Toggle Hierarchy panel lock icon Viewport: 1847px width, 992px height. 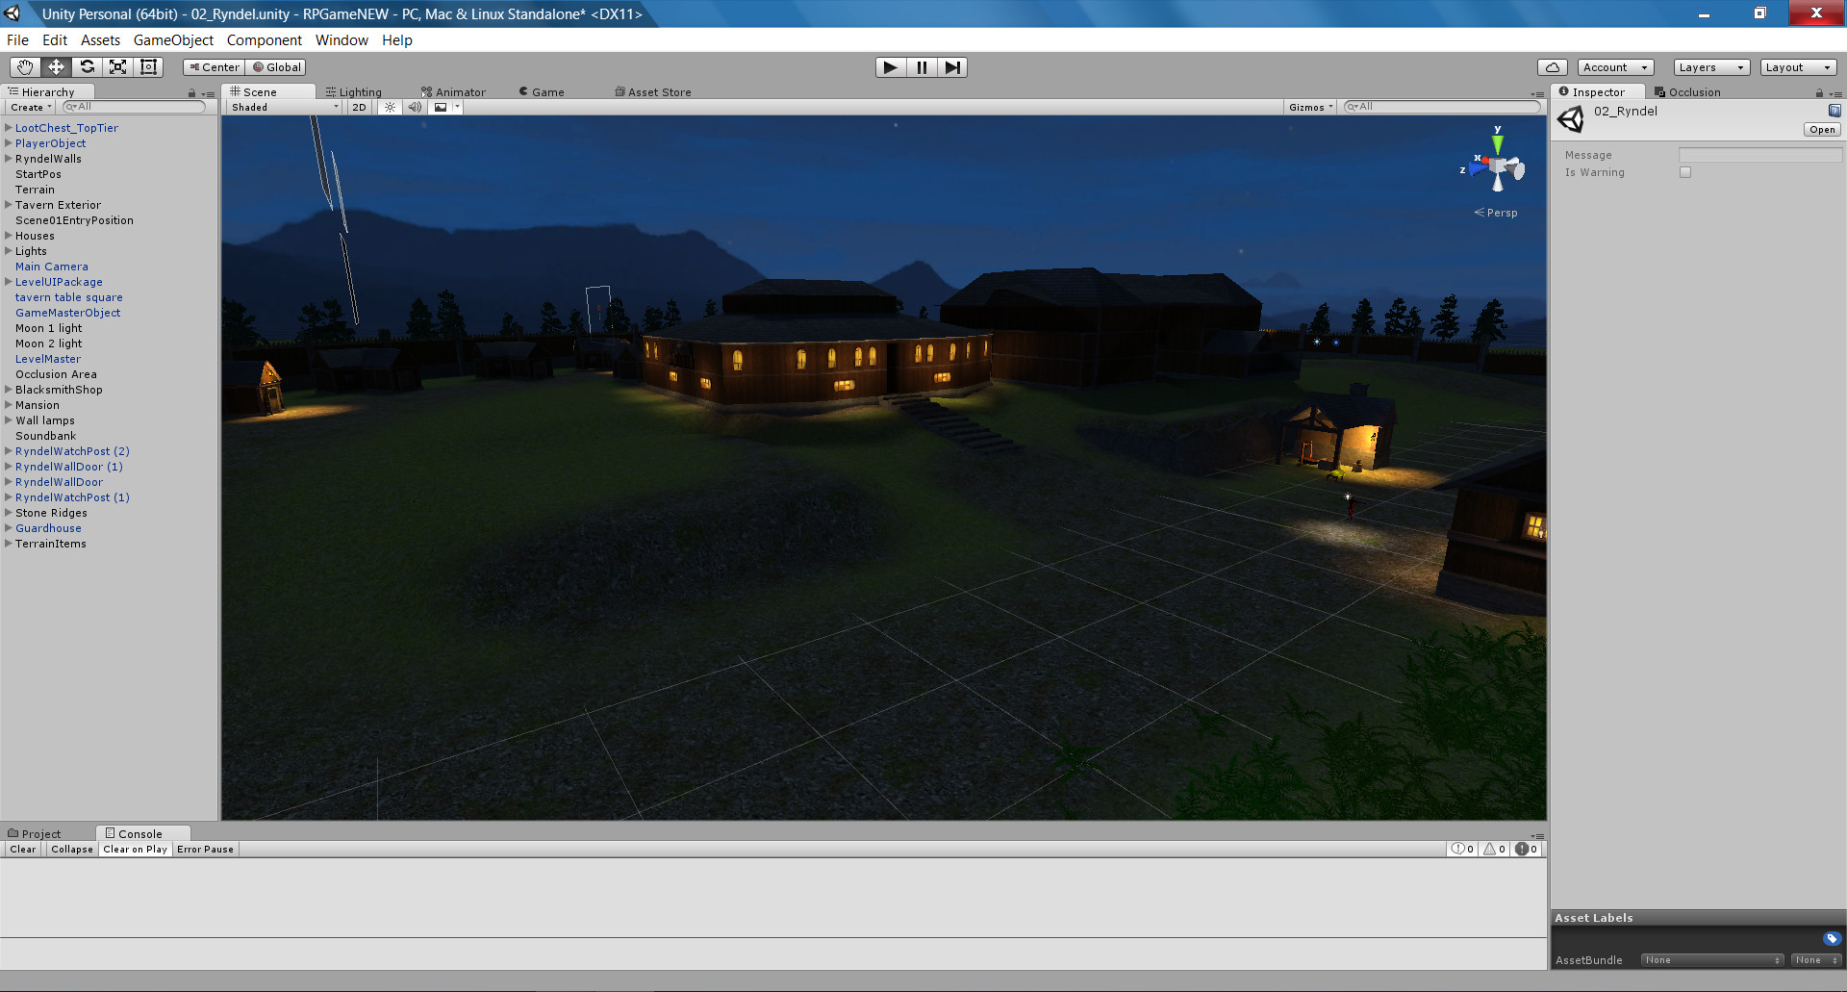click(x=191, y=93)
